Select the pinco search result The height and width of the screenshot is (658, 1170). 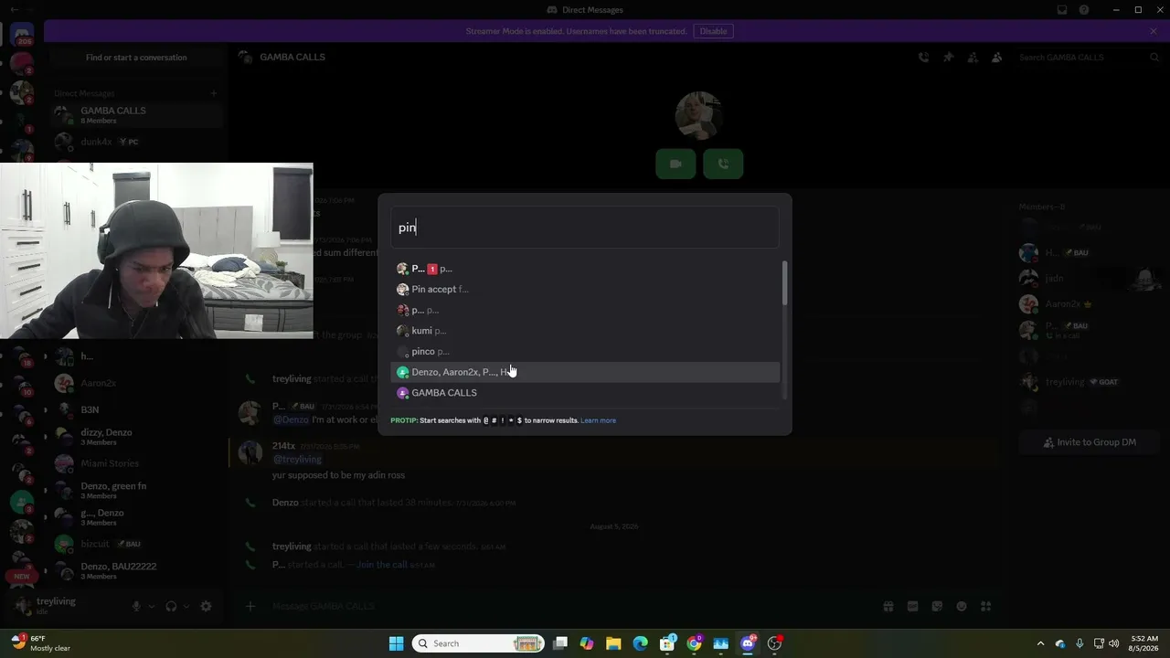(x=585, y=351)
